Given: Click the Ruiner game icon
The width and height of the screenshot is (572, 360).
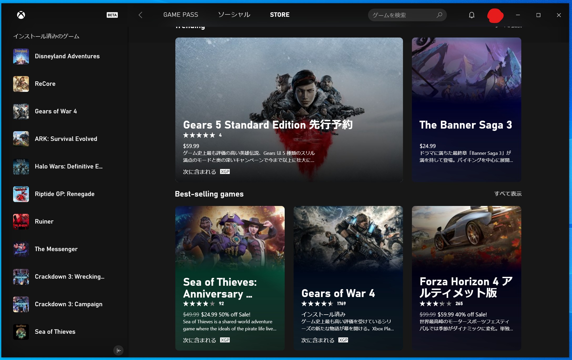Looking at the screenshot, I should pyautogui.click(x=21, y=221).
